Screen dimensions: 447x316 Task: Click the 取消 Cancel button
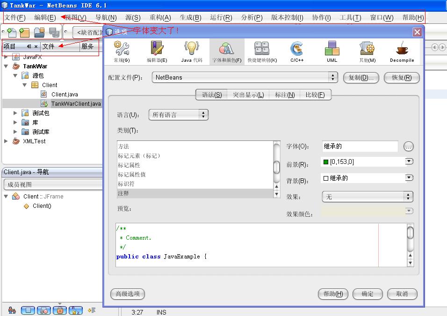[x=402, y=294]
